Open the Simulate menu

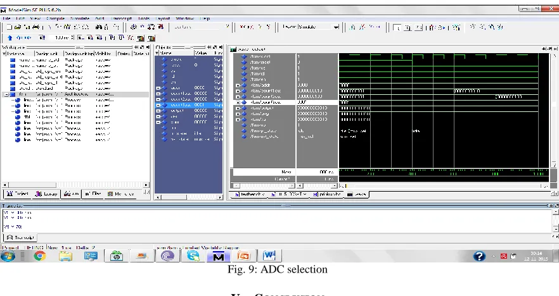coord(80,18)
